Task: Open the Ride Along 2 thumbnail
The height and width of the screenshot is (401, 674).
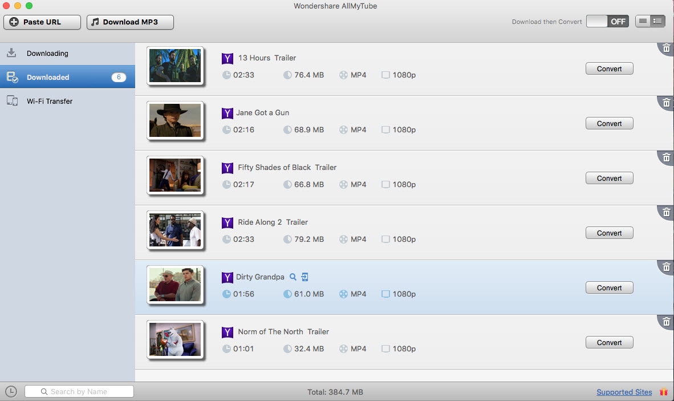Action: 175,230
